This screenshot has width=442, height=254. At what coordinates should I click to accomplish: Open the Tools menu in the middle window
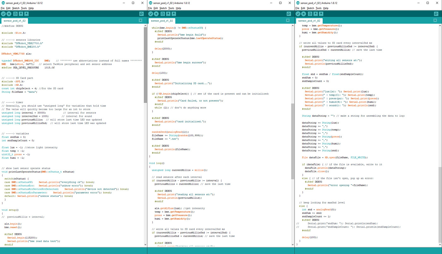click(x=171, y=8)
